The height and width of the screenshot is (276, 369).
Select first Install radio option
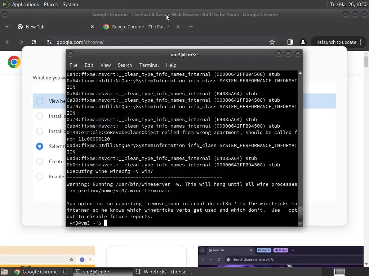point(40,116)
